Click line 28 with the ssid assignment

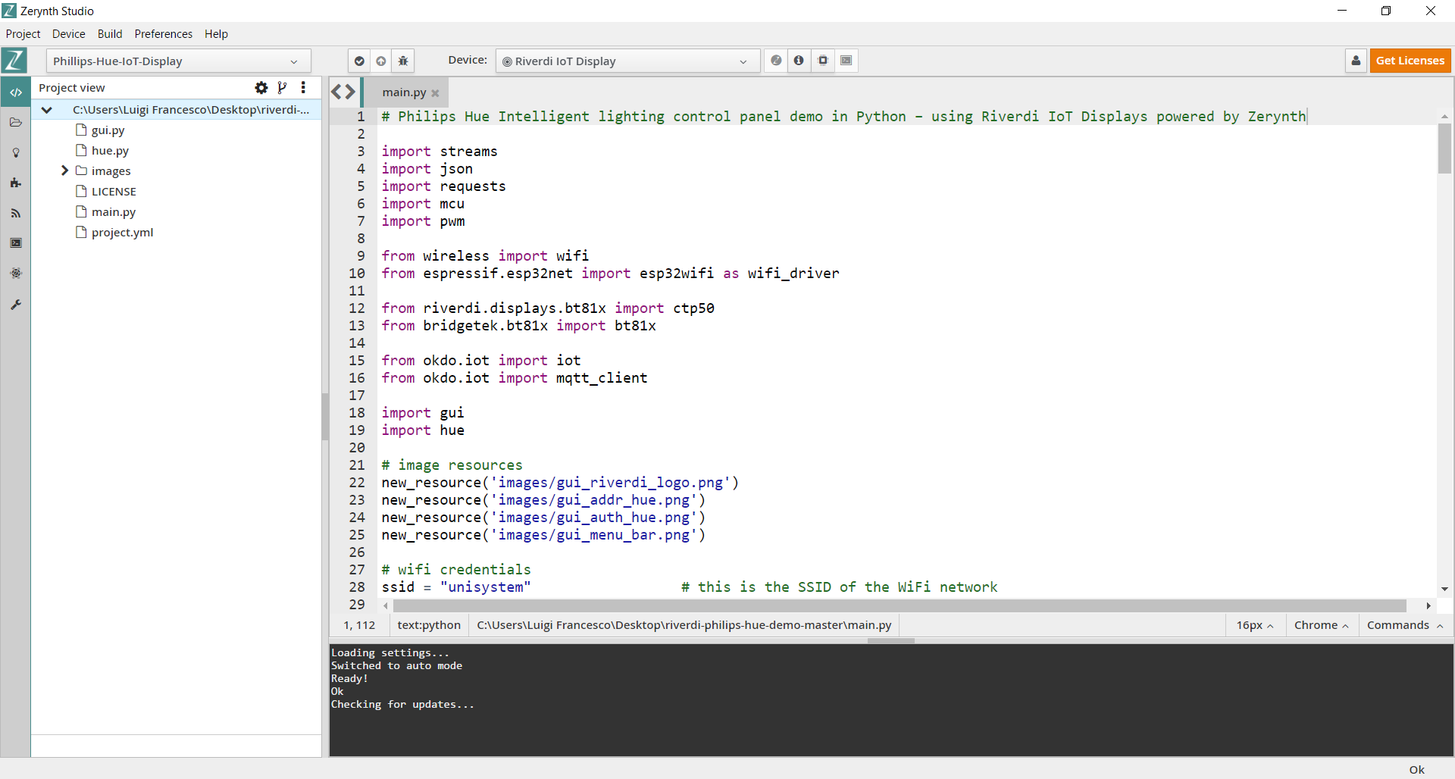pyautogui.click(x=689, y=587)
